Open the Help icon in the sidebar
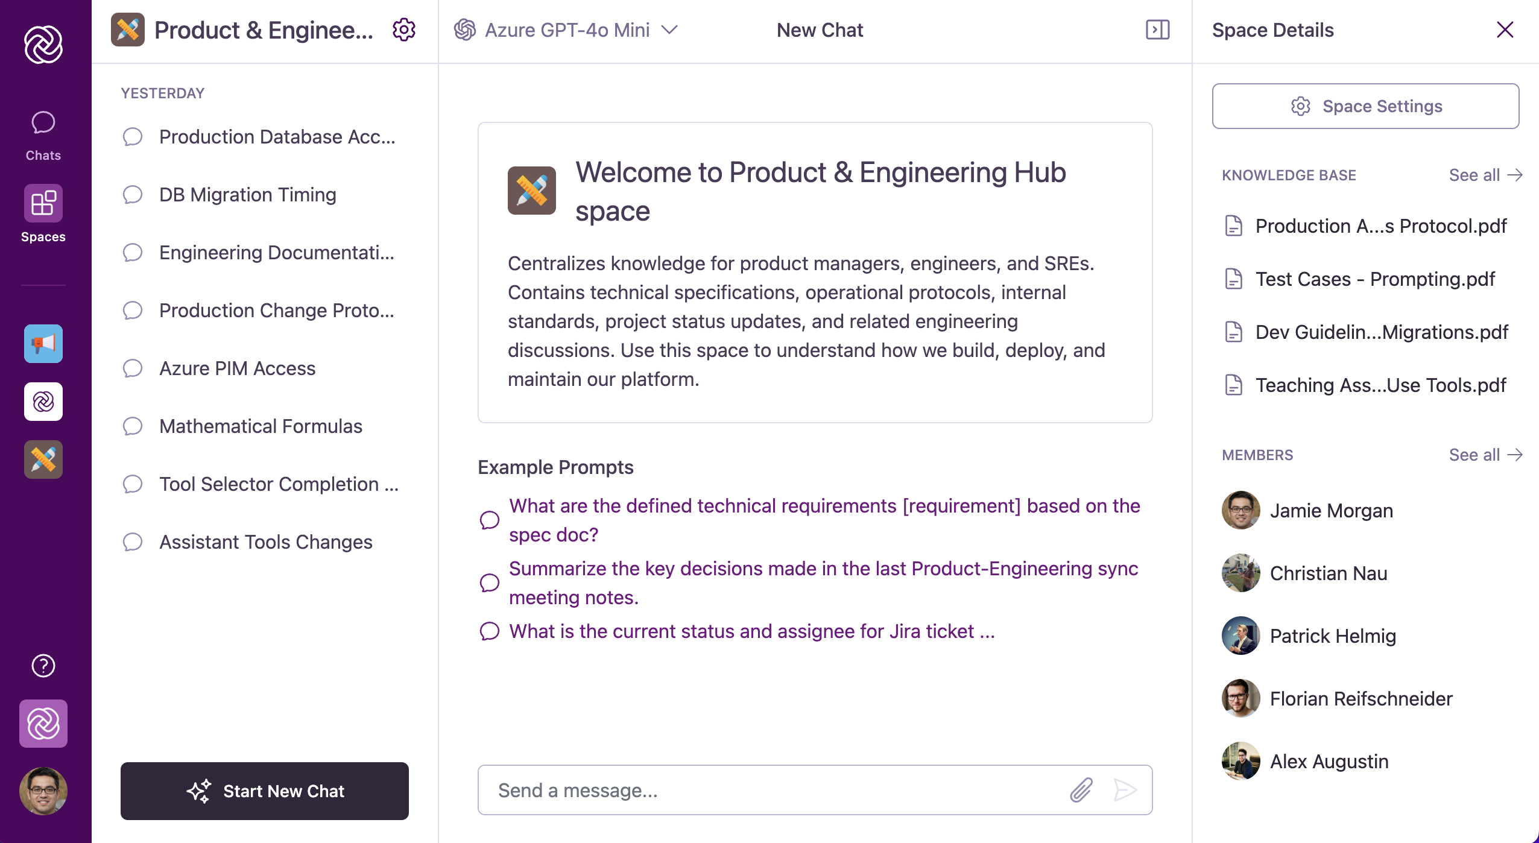 point(43,666)
